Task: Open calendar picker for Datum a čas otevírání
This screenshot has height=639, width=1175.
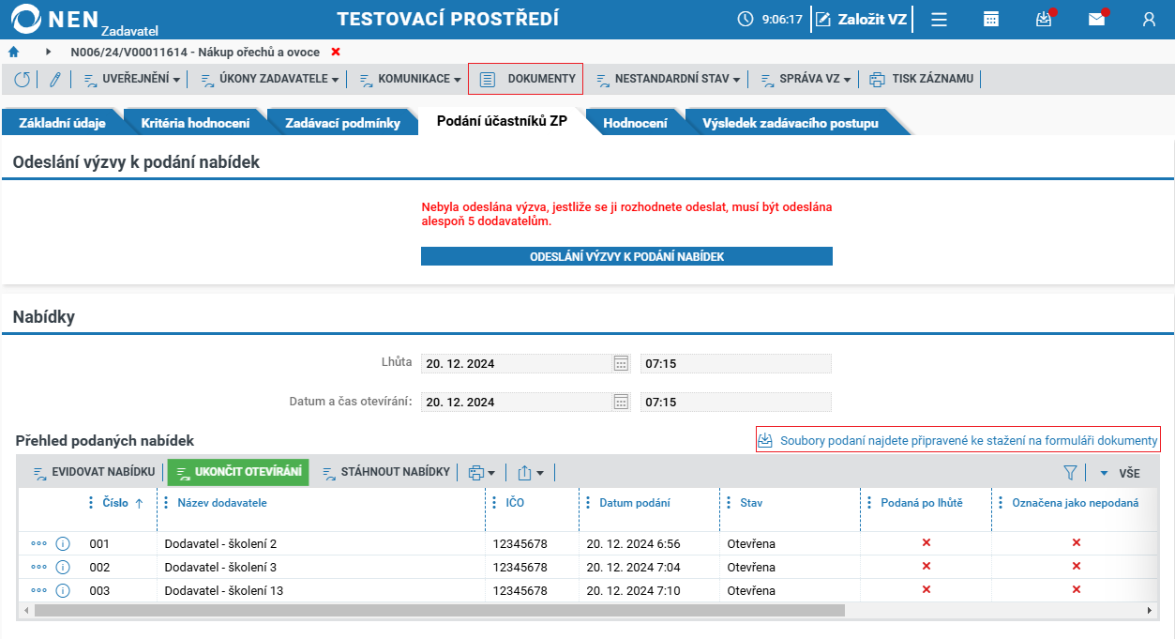Action: pyautogui.click(x=621, y=402)
